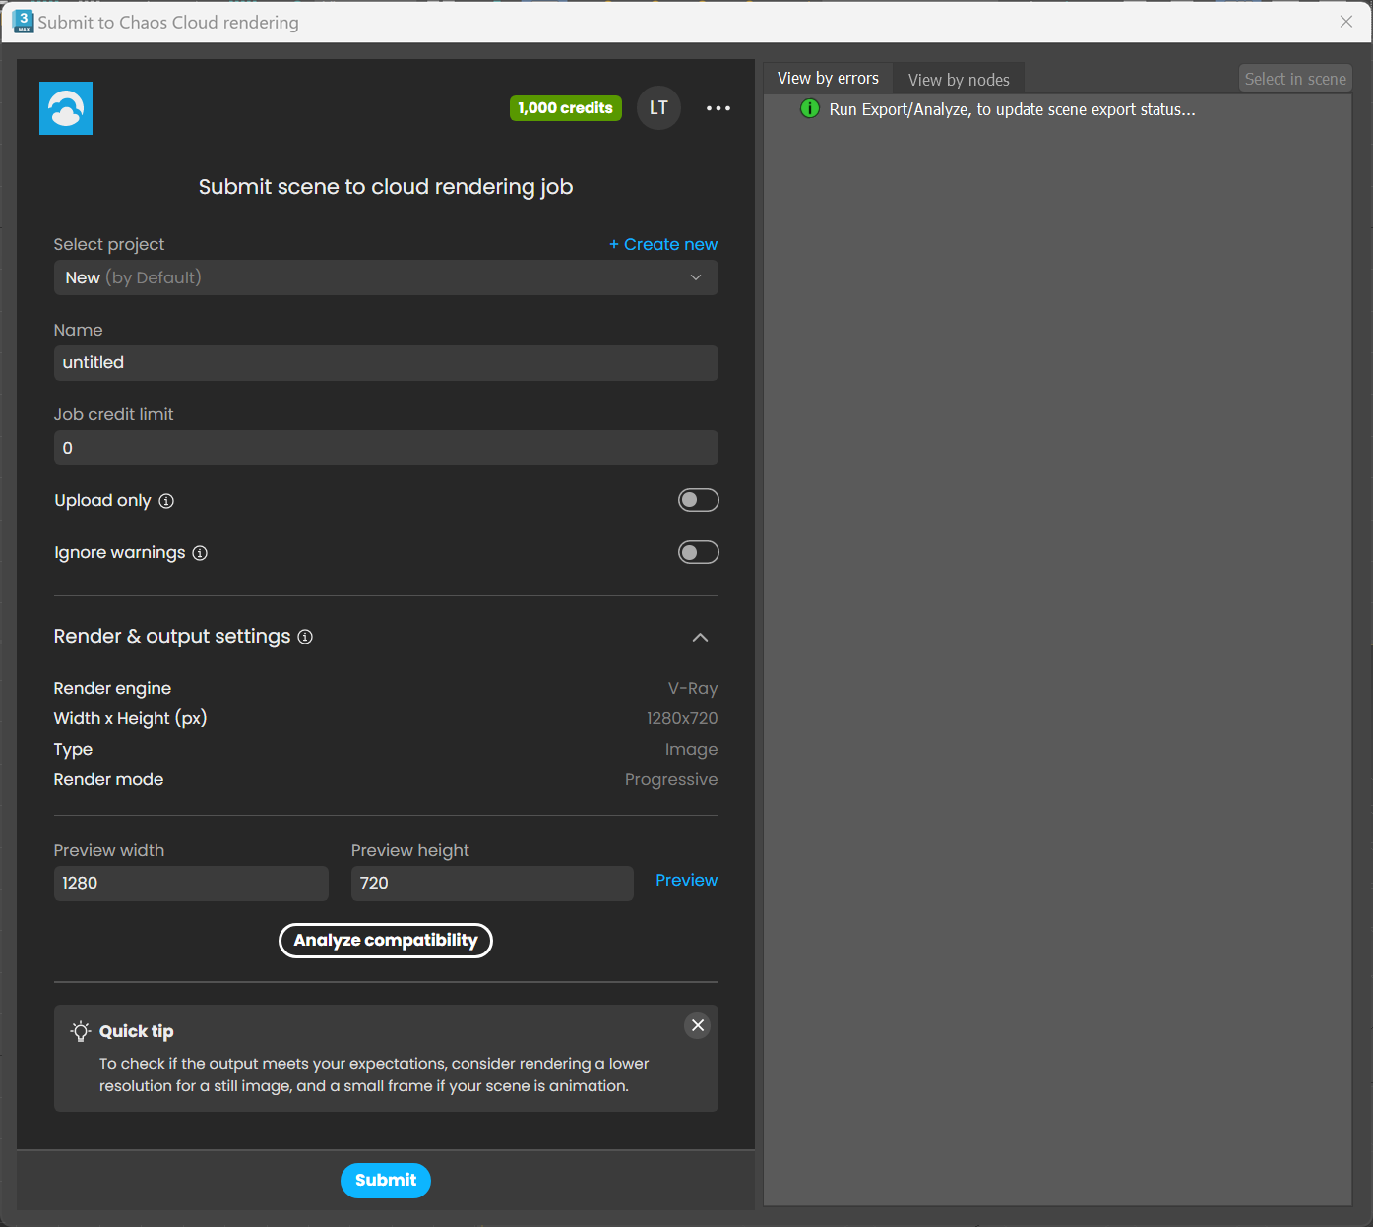Click the Render & output settings info icon
Image resolution: width=1373 pixels, height=1227 pixels.
click(x=305, y=637)
